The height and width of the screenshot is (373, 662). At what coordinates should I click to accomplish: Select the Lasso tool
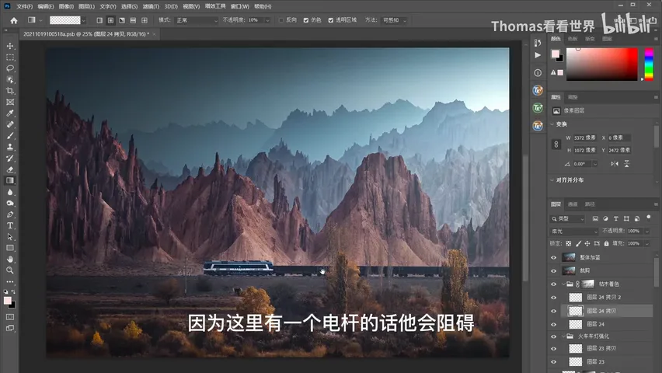point(10,68)
